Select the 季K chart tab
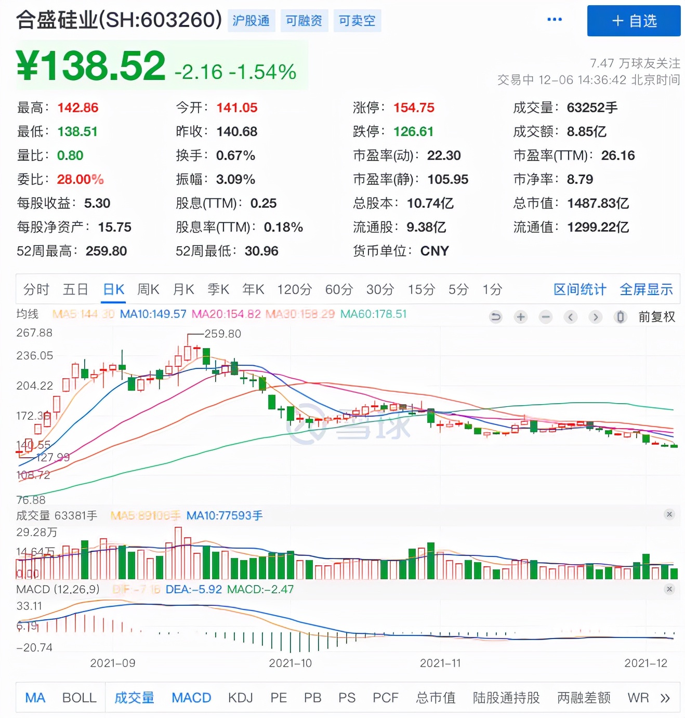 click(x=218, y=289)
